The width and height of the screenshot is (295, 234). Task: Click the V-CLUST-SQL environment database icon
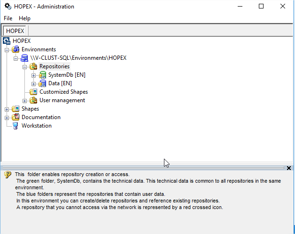[x=24, y=58]
